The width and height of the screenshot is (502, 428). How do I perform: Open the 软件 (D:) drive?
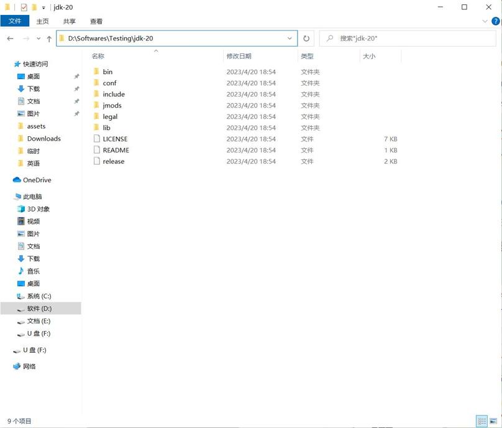(x=39, y=309)
